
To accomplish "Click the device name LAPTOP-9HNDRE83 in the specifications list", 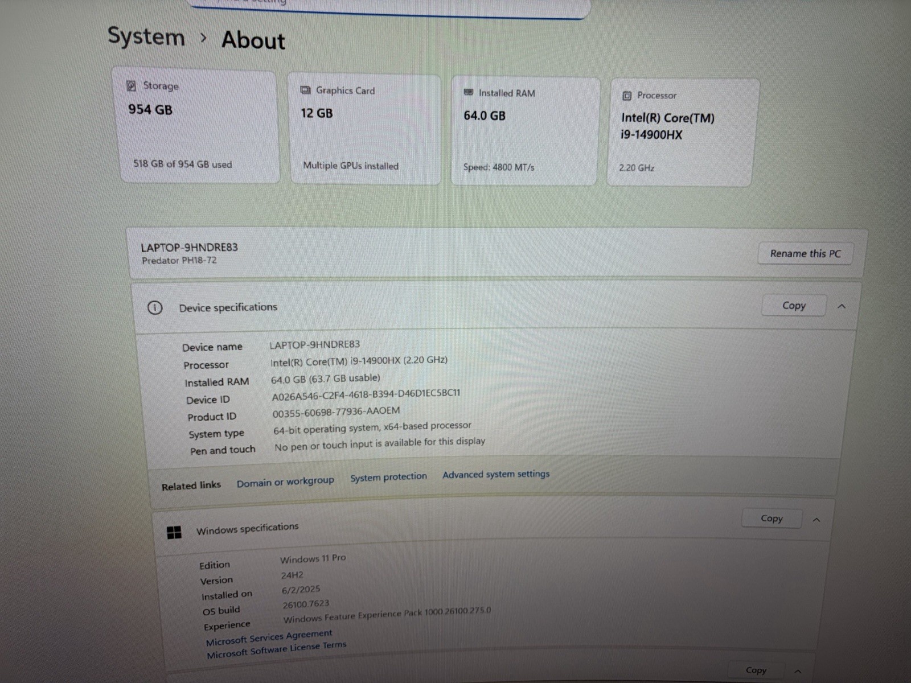I will tap(314, 345).
